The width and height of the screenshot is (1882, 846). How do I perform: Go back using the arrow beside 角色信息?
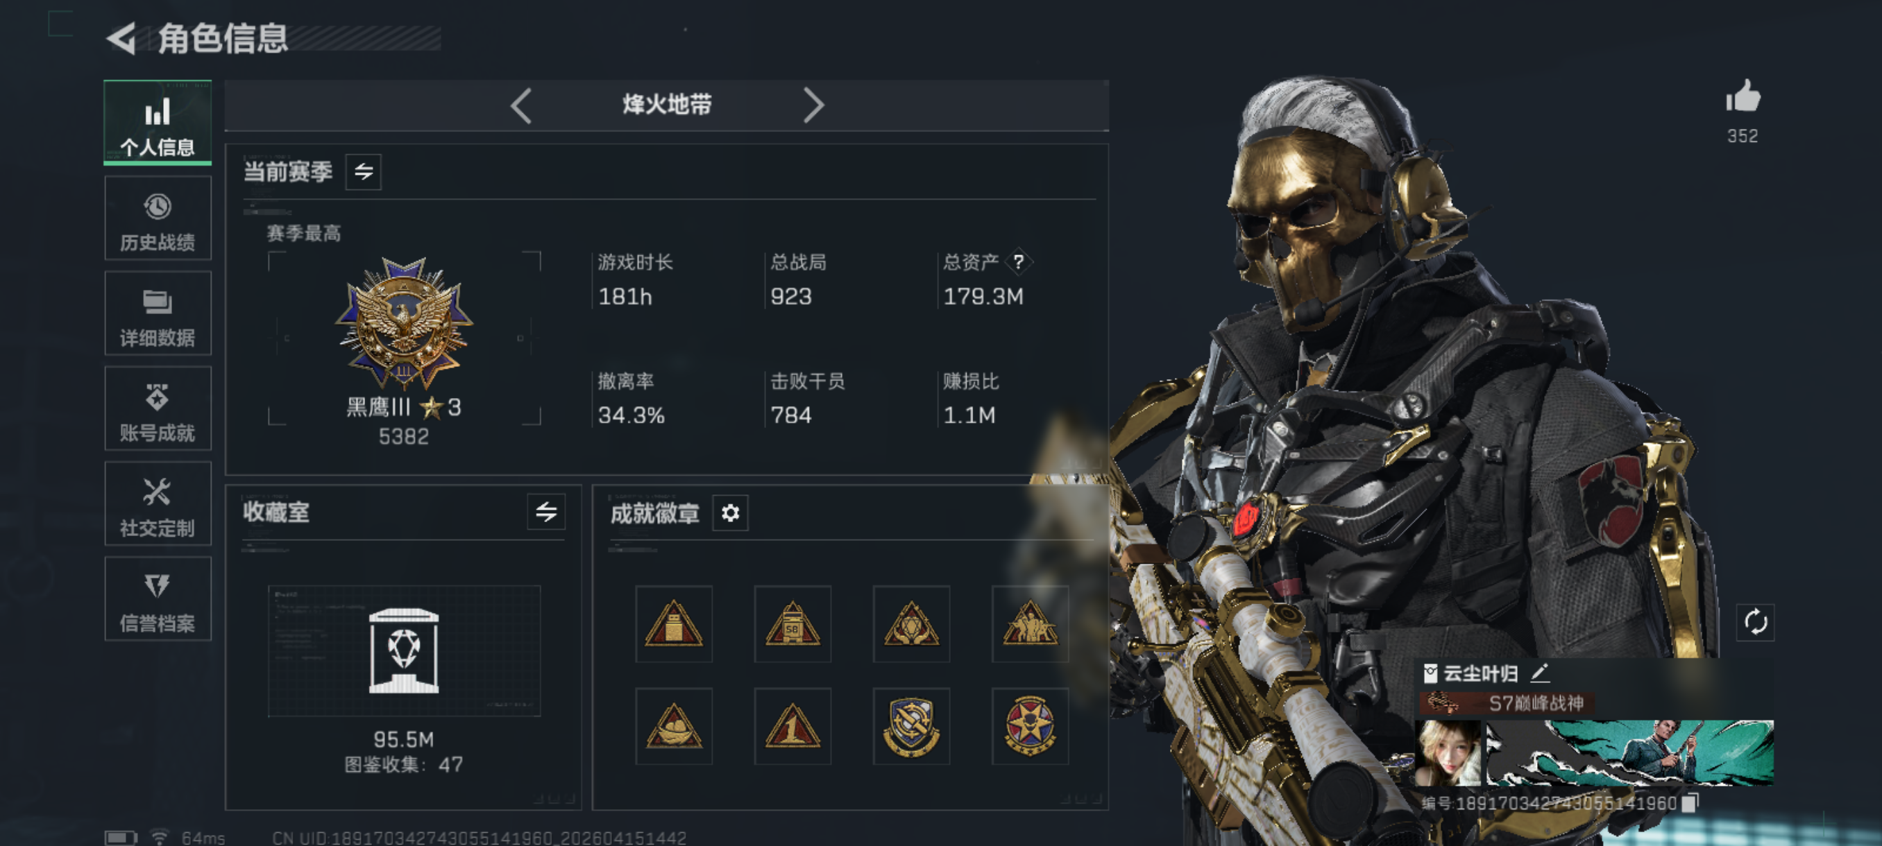coord(121,38)
